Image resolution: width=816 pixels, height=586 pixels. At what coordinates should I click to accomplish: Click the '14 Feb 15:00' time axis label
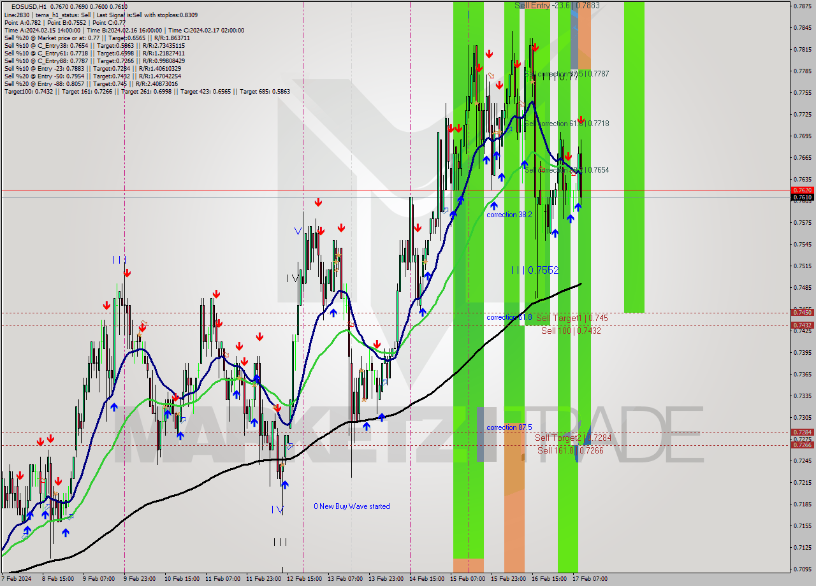[x=426, y=579]
